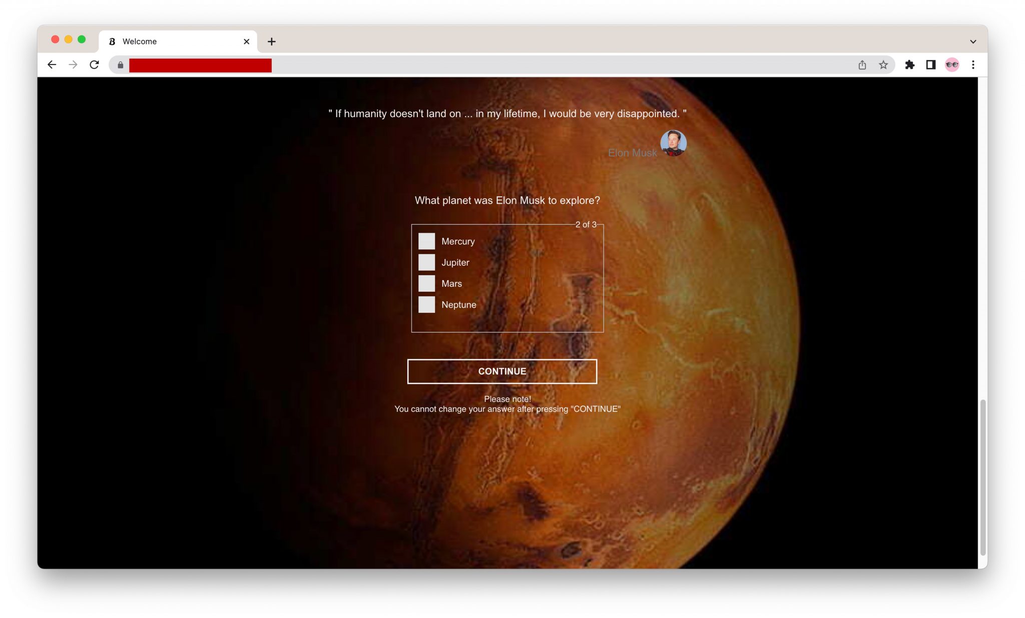The height and width of the screenshot is (618, 1025).
Task: Toggle the browser side panel
Action: 931,65
